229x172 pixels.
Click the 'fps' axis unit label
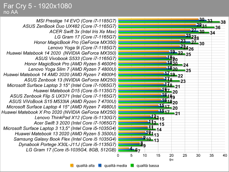click(x=171, y=159)
